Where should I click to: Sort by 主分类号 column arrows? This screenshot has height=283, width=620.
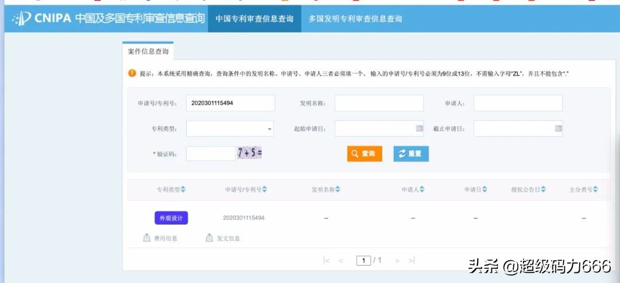[595, 190]
